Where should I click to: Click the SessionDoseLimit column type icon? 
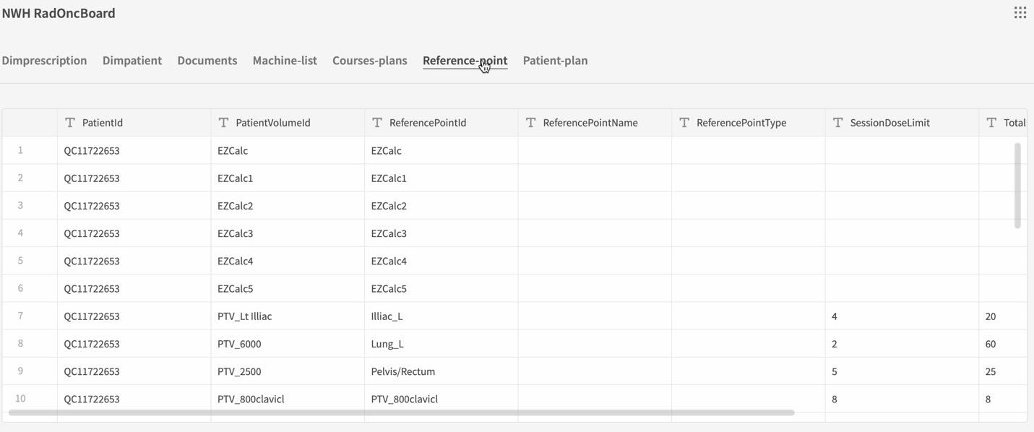(838, 123)
